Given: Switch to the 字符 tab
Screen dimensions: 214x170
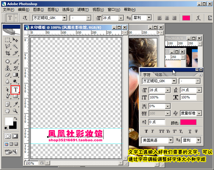Looking at the screenshot, I should 147,75.
